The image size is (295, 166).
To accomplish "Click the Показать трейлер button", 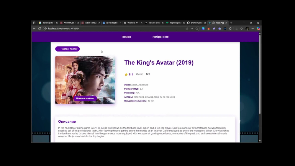I will point(85,98).
